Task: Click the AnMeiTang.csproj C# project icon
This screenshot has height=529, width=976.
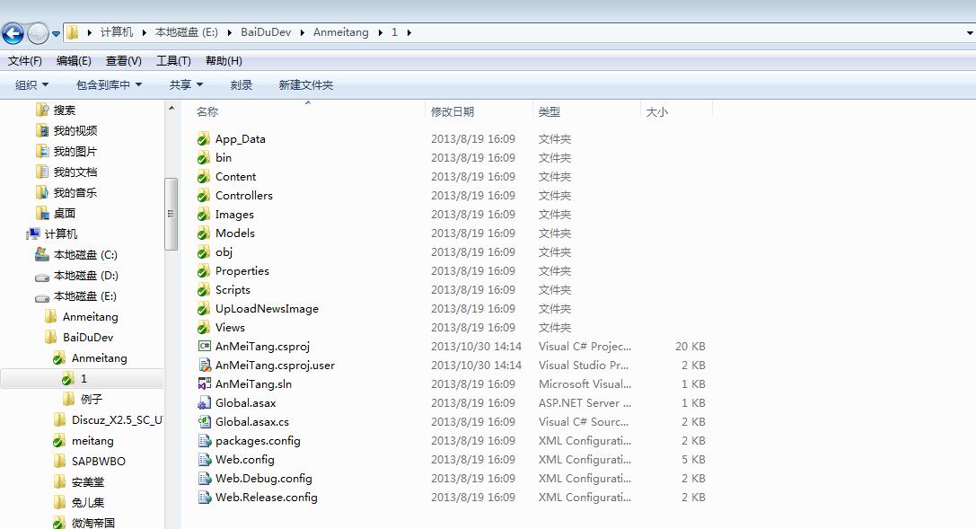Action: 204,346
